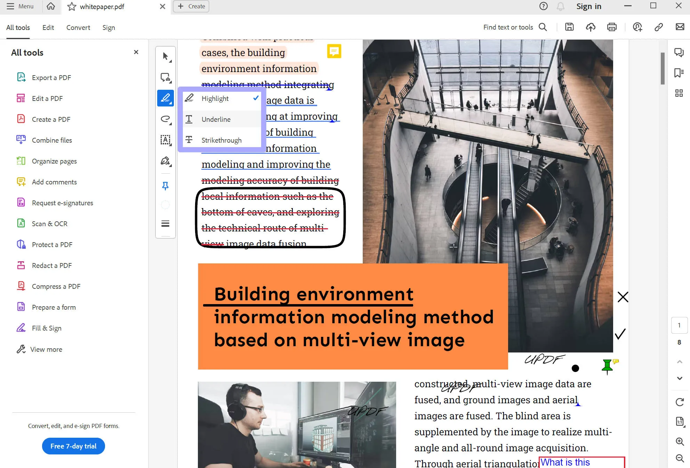Image resolution: width=690 pixels, height=468 pixels.
Task: Expand the Sign tab menu
Action: tap(108, 28)
